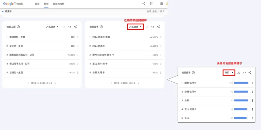Click the blue bar for 玉山 信用卡
Screen dimensions: 261x130
coord(240,109)
